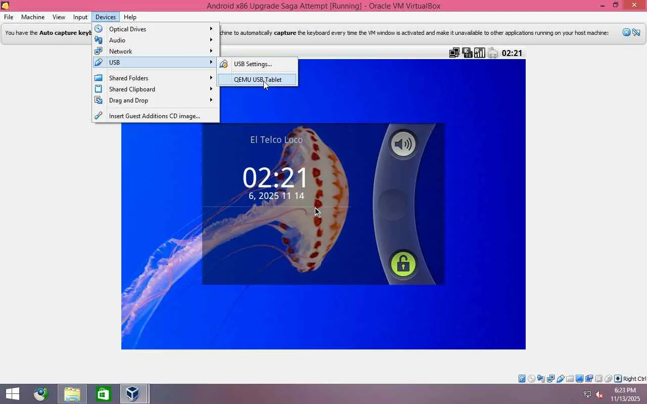Open the taskbar clock and date
647x404 pixels.
625,394
